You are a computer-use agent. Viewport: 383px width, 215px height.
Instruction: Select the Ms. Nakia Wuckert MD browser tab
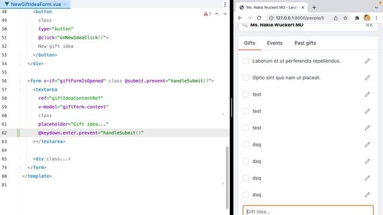click(x=272, y=8)
